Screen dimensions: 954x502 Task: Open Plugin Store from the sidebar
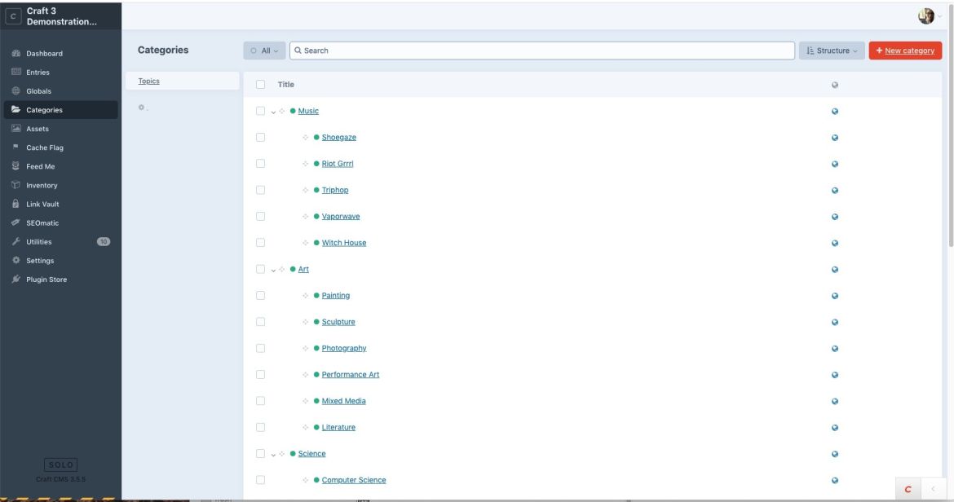point(43,279)
